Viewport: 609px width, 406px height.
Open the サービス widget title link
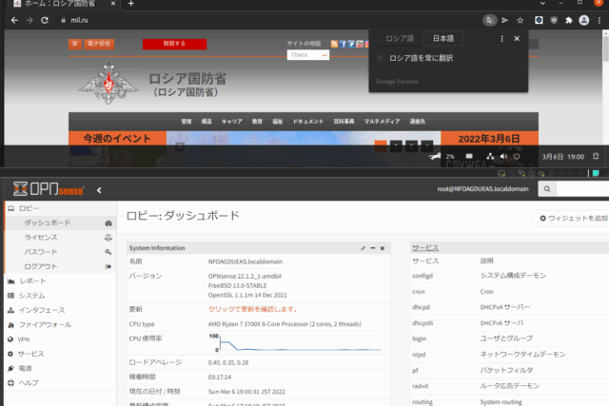click(x=425, y=247)
